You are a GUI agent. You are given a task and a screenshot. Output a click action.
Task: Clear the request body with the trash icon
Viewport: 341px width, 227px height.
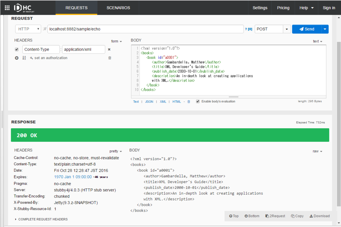click(189, 102)
